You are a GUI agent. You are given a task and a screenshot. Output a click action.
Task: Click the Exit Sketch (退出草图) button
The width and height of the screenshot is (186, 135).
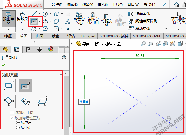(8, 19)
